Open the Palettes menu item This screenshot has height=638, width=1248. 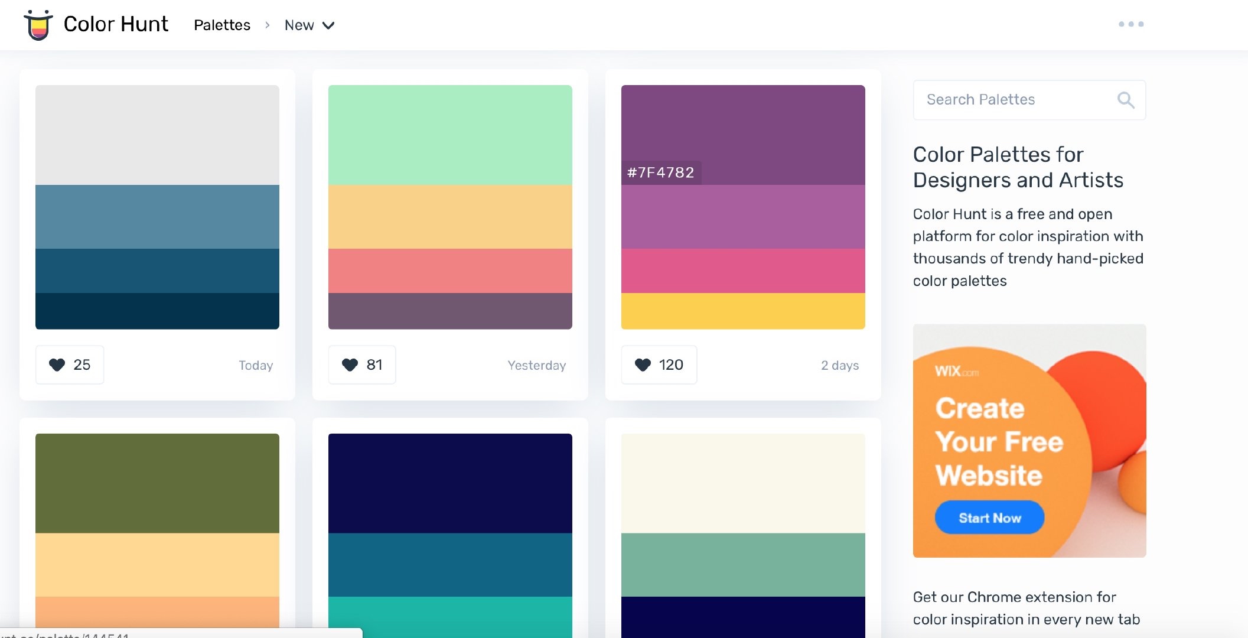pos(222,25)
